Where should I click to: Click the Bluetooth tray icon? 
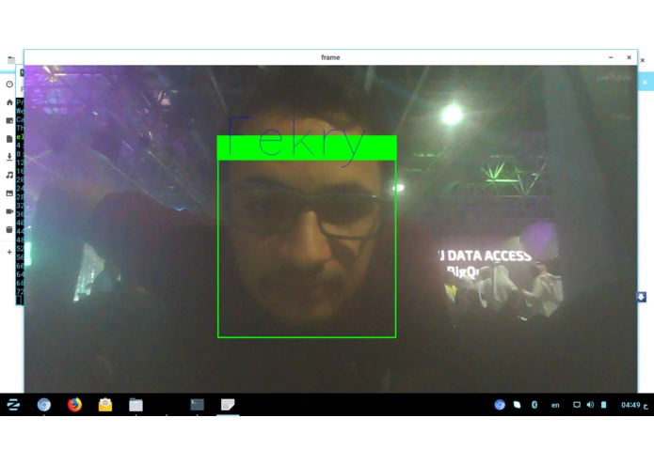click(534, 405)
